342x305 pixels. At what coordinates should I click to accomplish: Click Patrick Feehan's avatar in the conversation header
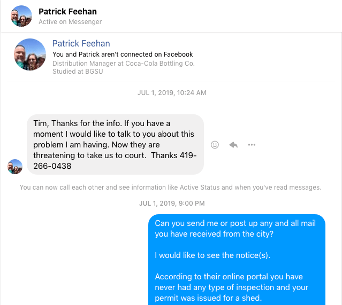coord(21,16)
